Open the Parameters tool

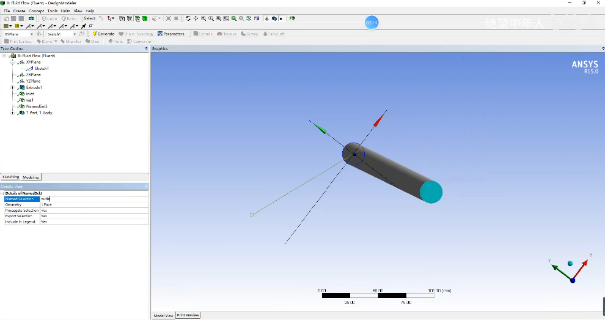click(x=171, y=34)
